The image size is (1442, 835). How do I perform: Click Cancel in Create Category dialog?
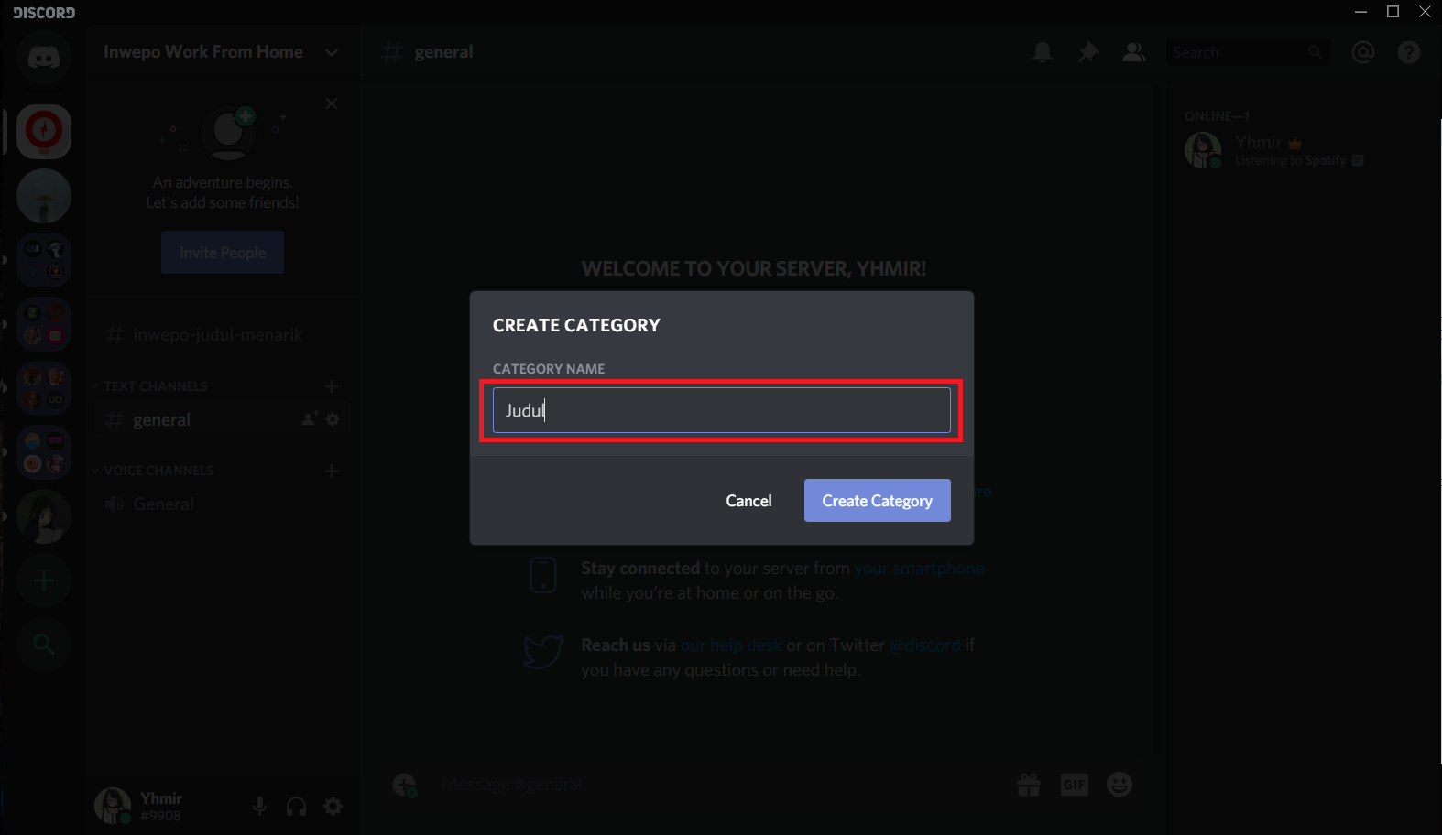pos(748,501)
